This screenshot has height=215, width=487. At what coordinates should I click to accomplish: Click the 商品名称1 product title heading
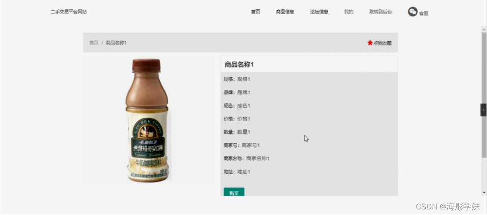point(239,65)
